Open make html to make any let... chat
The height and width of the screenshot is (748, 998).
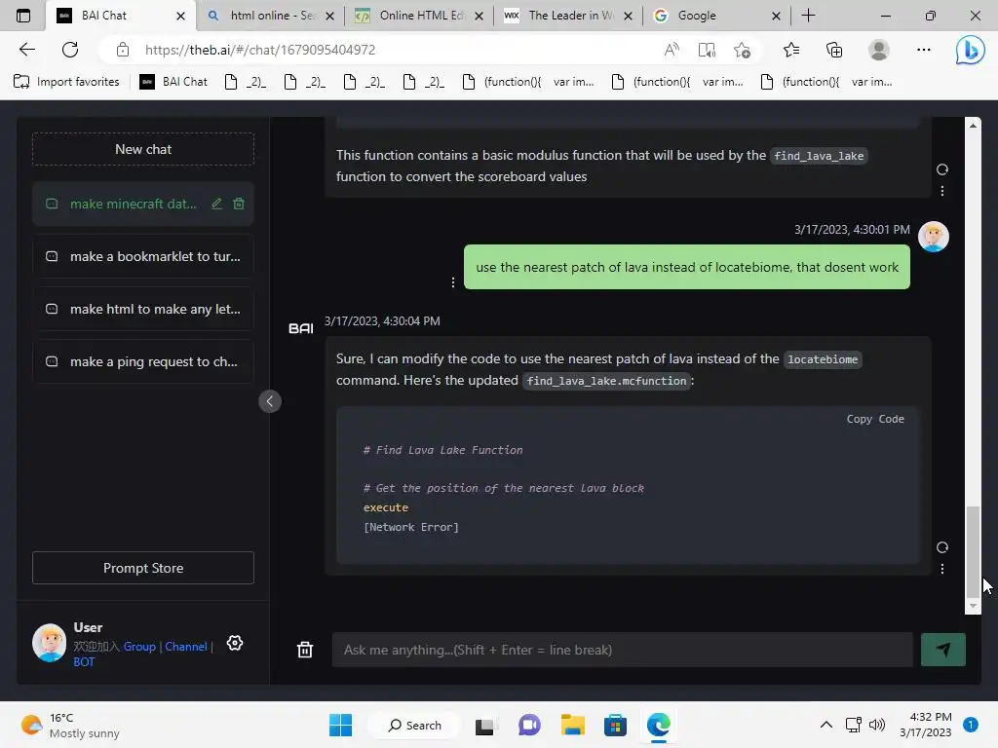coord(143,309)
